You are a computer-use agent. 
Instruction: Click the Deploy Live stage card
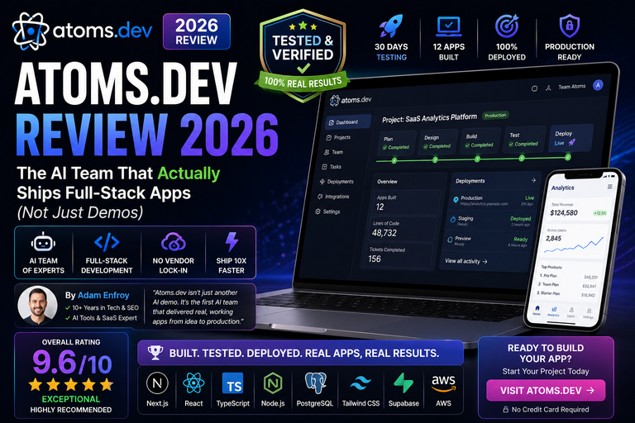[x=571, y=138]
